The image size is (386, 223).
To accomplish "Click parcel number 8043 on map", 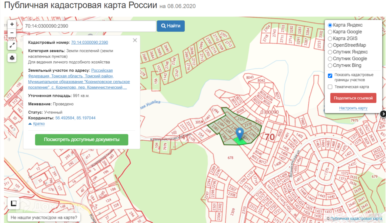I will coord(250,77).
